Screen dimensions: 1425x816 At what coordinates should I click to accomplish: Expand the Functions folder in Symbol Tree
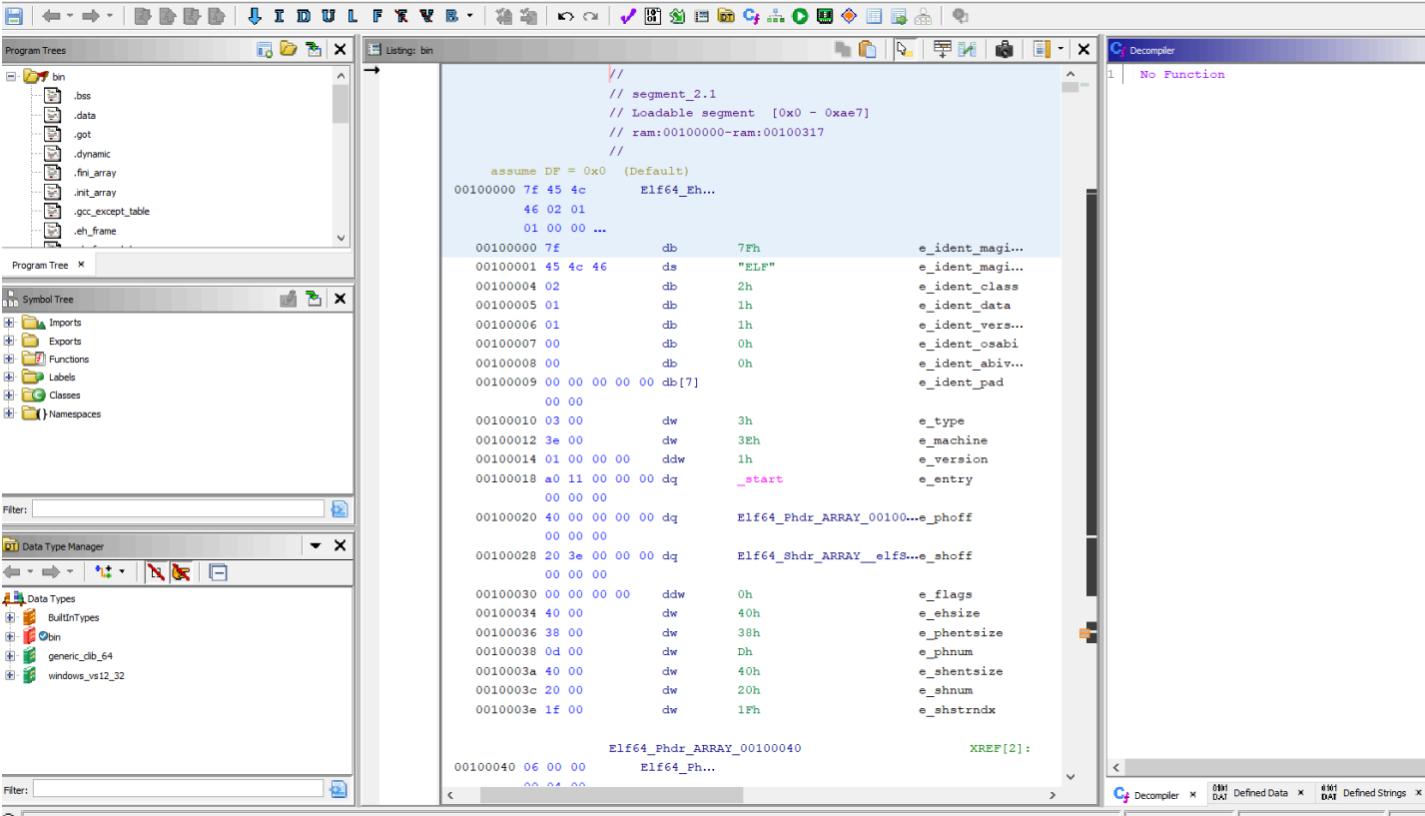point(10,360)
